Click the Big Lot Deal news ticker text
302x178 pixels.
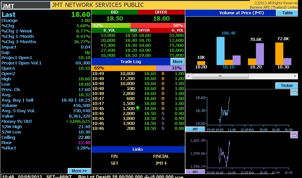pyautogui.click(x=130, y=176)
